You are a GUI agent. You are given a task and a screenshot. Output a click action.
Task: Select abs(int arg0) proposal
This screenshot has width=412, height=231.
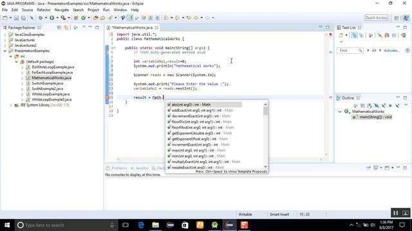(x=205, y=105)
